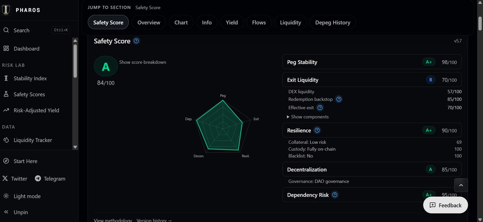
Task: Jump to the Liquidity section
Action: click(291, 22)
